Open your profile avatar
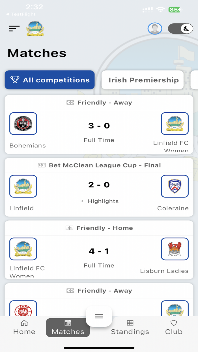Viewport: 198px width, 352px height. (155, 28)
